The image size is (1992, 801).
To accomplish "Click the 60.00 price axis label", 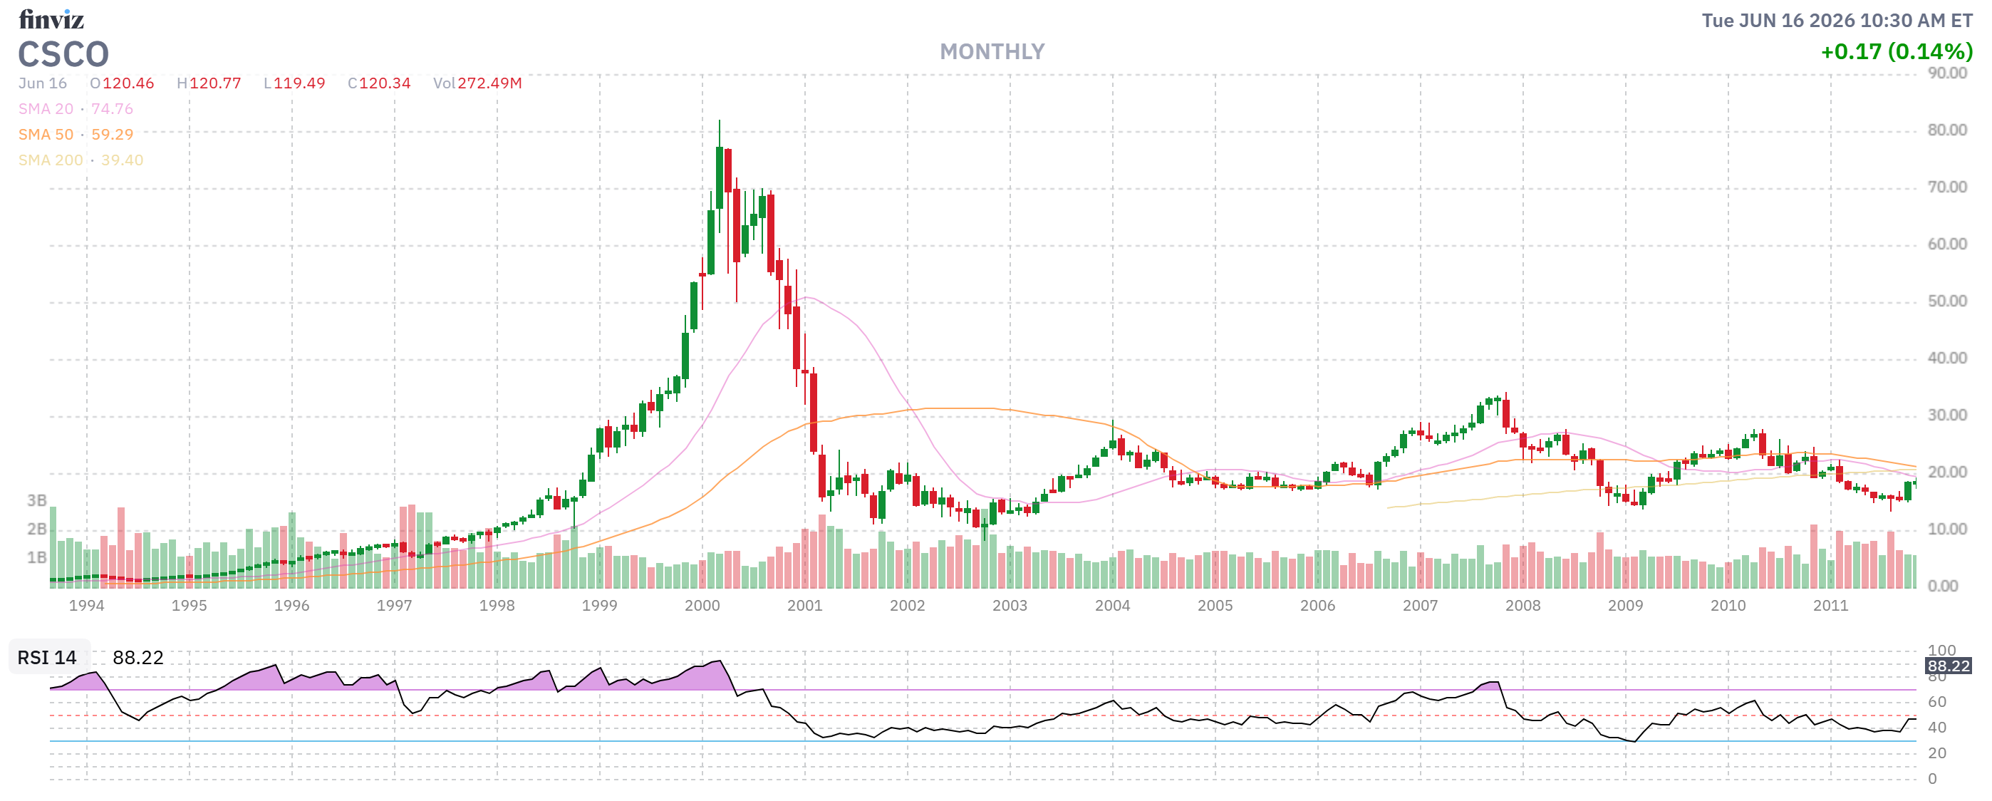I will click(1947, 244).
